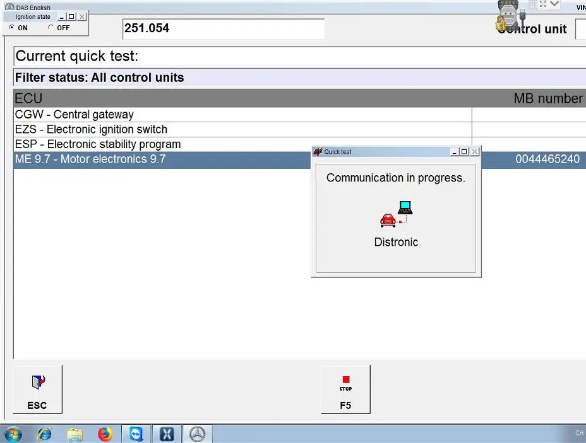Click the grid icon at top right

(x=534, y=4)
